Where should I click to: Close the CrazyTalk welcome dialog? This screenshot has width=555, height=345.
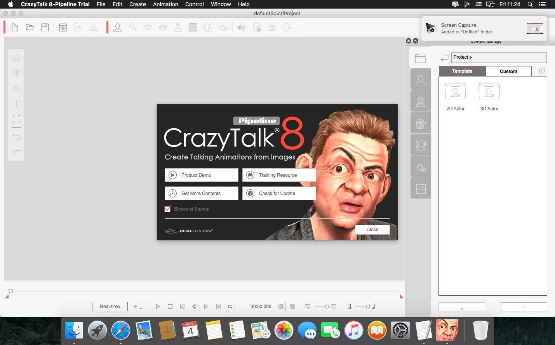point(372,230)
